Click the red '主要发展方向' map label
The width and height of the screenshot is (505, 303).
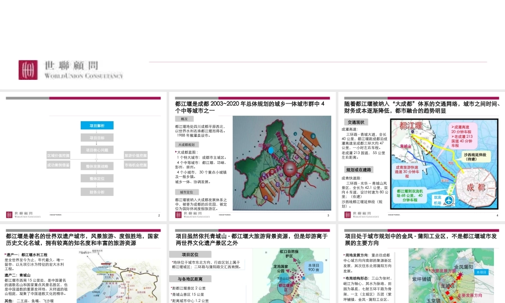pos(470,295)
